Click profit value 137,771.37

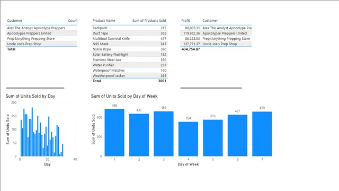coord(192,44)
